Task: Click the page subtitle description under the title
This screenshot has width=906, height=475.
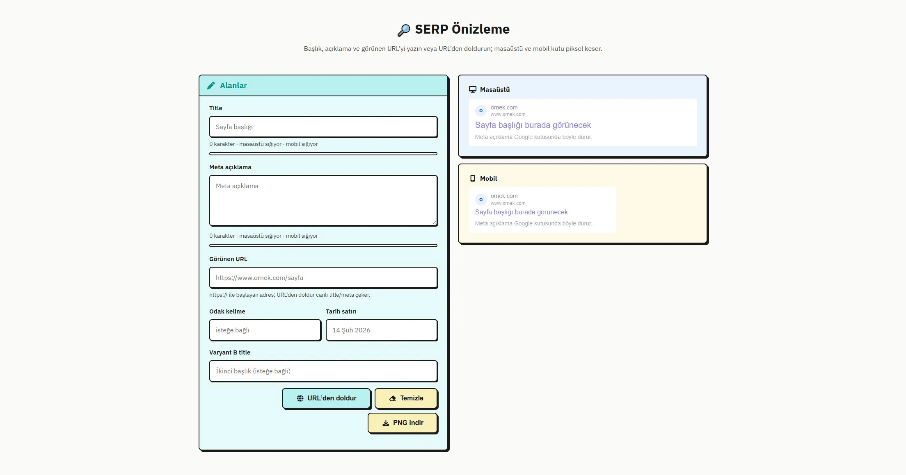Action: [x=453, y=48]
